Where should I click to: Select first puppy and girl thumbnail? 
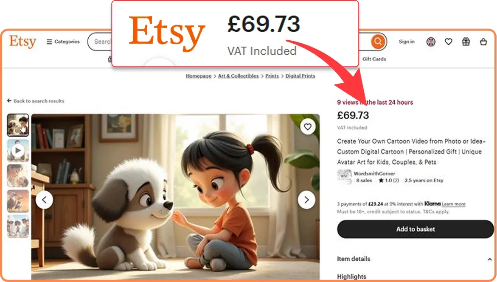(18, 125)
